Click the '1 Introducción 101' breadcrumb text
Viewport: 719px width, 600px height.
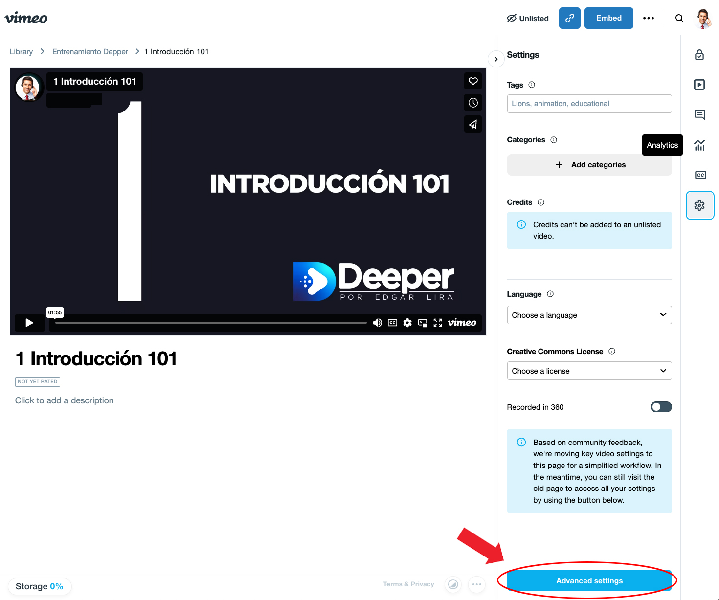177,52
